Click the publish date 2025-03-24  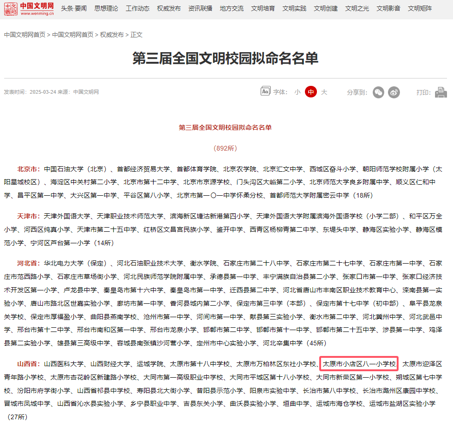(43, 92)
